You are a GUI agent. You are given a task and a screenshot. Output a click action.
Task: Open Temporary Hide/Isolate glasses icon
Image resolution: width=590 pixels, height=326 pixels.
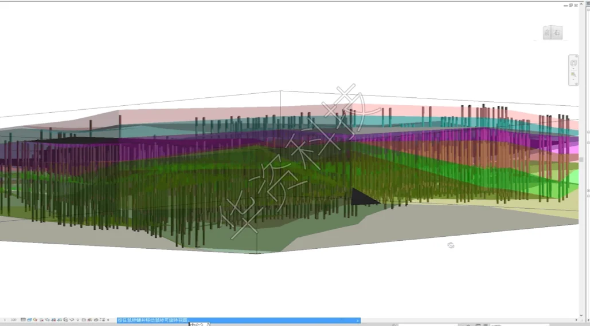point(72,320)
